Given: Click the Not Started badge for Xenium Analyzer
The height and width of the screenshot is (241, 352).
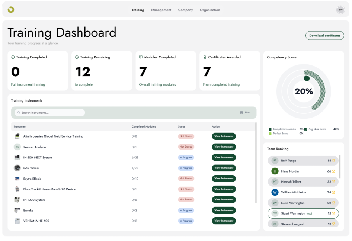Looking at the screenshot, I should [186, 147].
